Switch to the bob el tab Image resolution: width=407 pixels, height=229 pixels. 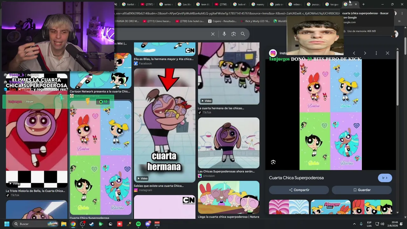239,4
